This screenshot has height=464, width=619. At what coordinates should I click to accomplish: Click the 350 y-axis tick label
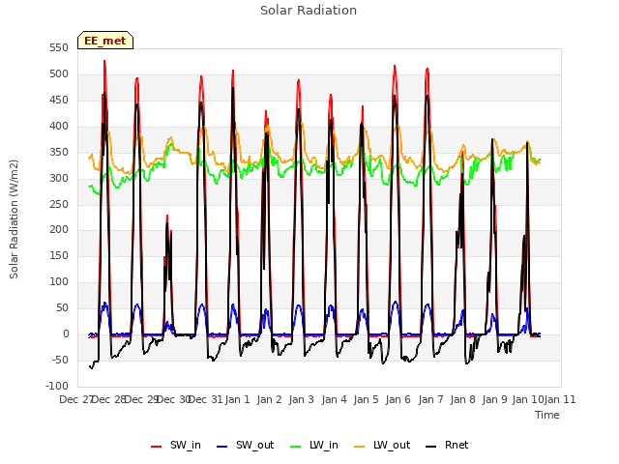click(x=59, y=152)
